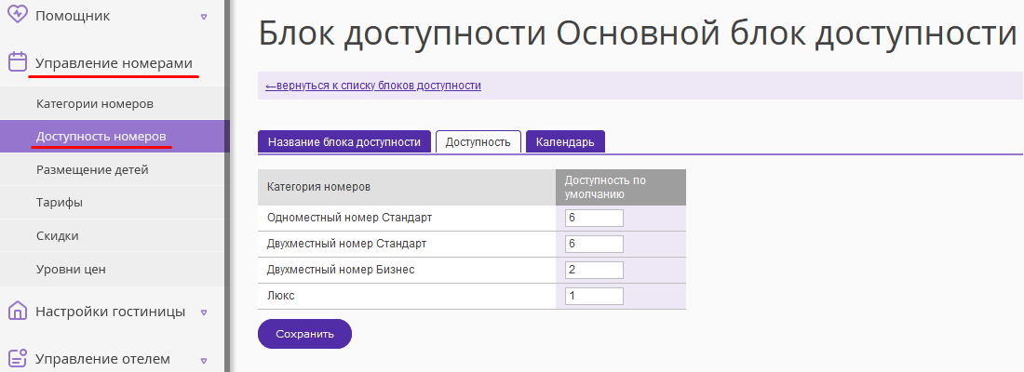Expand the Настройки гостиницы arrow
Viewport: 1024px width, 372px height.
point(204,312)
